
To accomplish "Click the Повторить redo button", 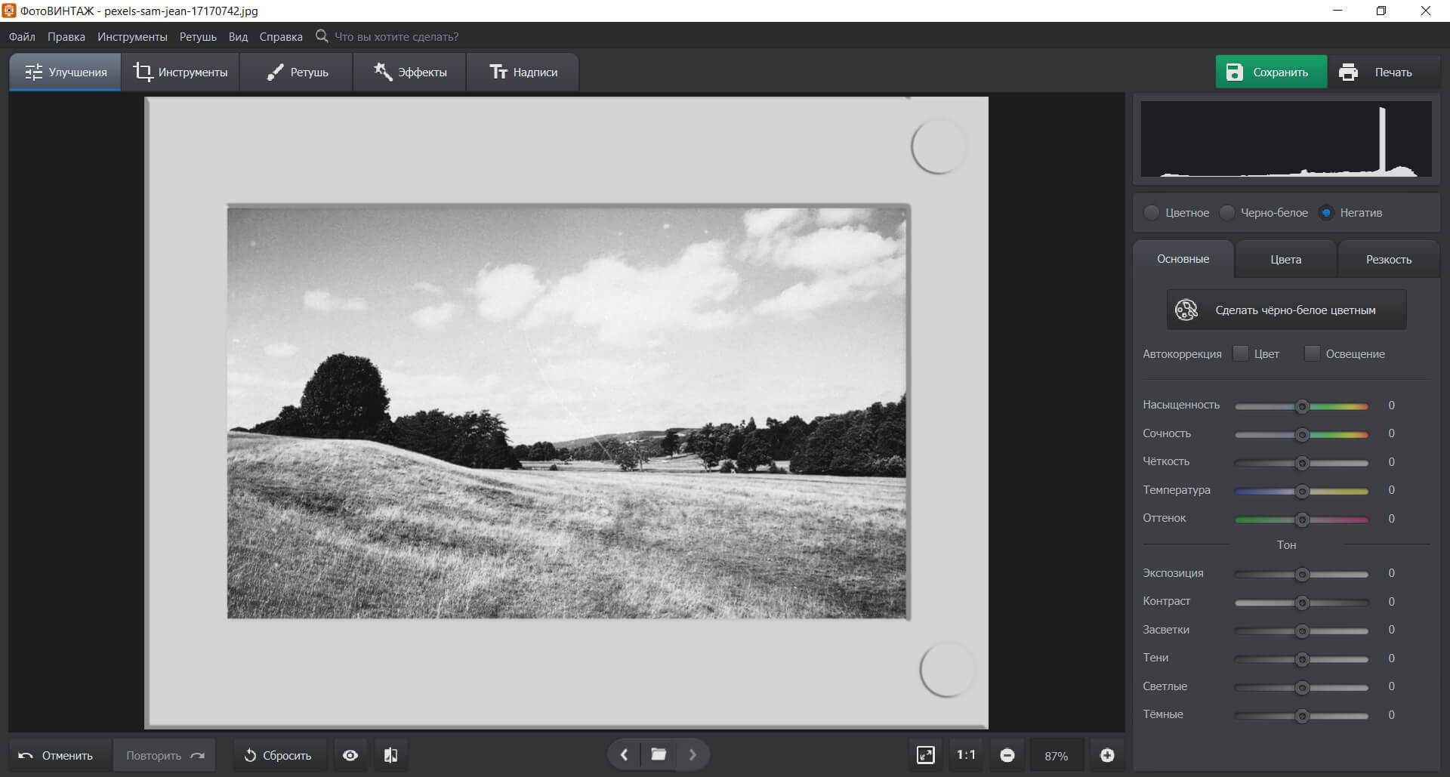I will tap(165, 755).
